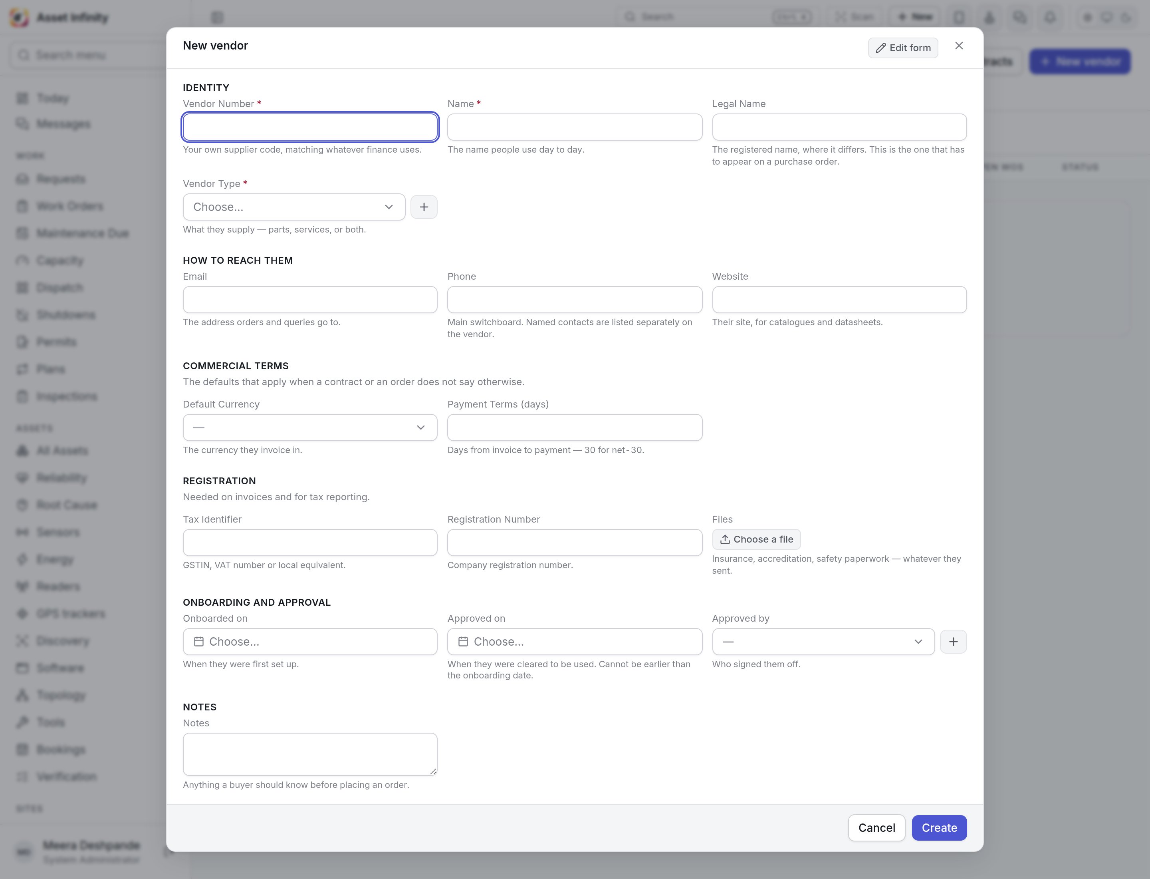
Task: Add a new approver with plus button
Action: pyautogui.click(x=953, y=641)
